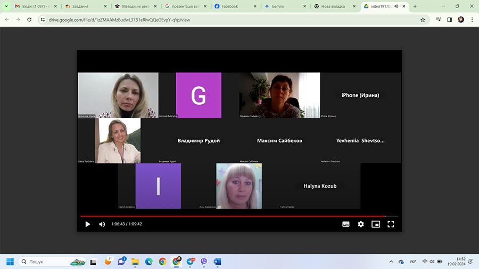Open Chrome side panel

pos(450,20)
